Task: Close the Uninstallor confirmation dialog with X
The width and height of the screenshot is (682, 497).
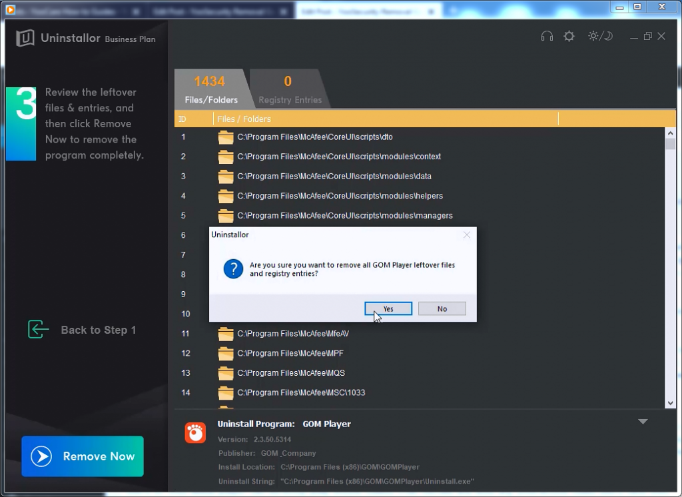Action: (467, 235)
